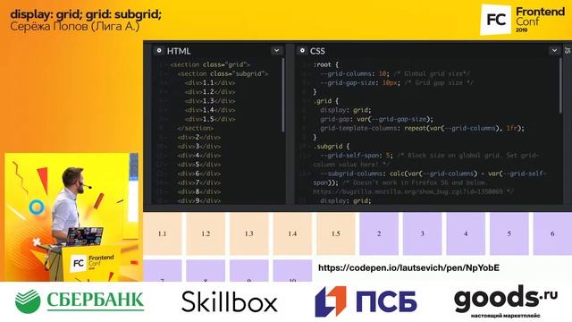
Task: Open the PSB sponsor logo
Action: click(366, 301)
